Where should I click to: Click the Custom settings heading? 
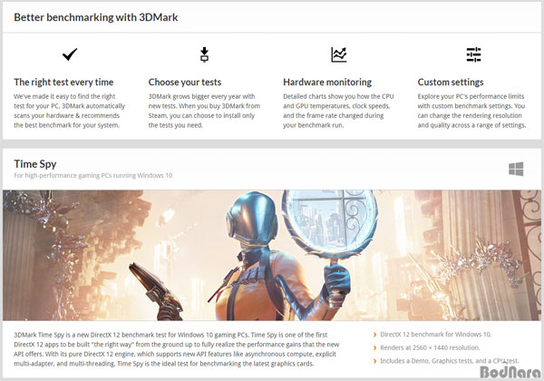pos(451,83)
